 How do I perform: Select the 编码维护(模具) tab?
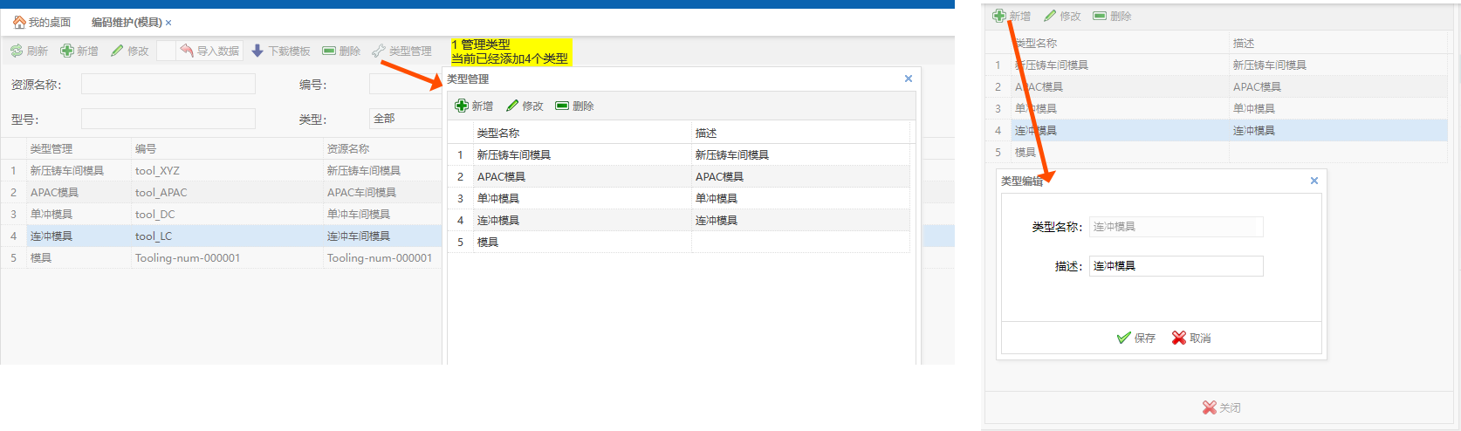(127, 23)
